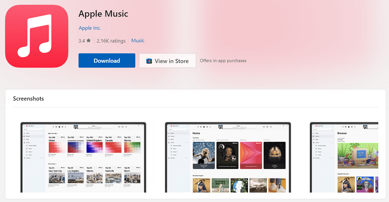389x202 pixels.
Task: Click the star icon beside the 3.4 rating
Action: [x=88, y=41]
